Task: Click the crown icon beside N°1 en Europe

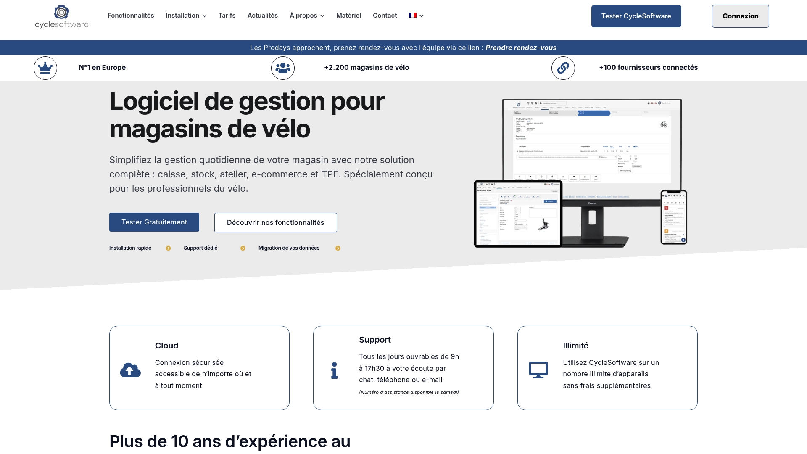Action: tap(45, 68)
